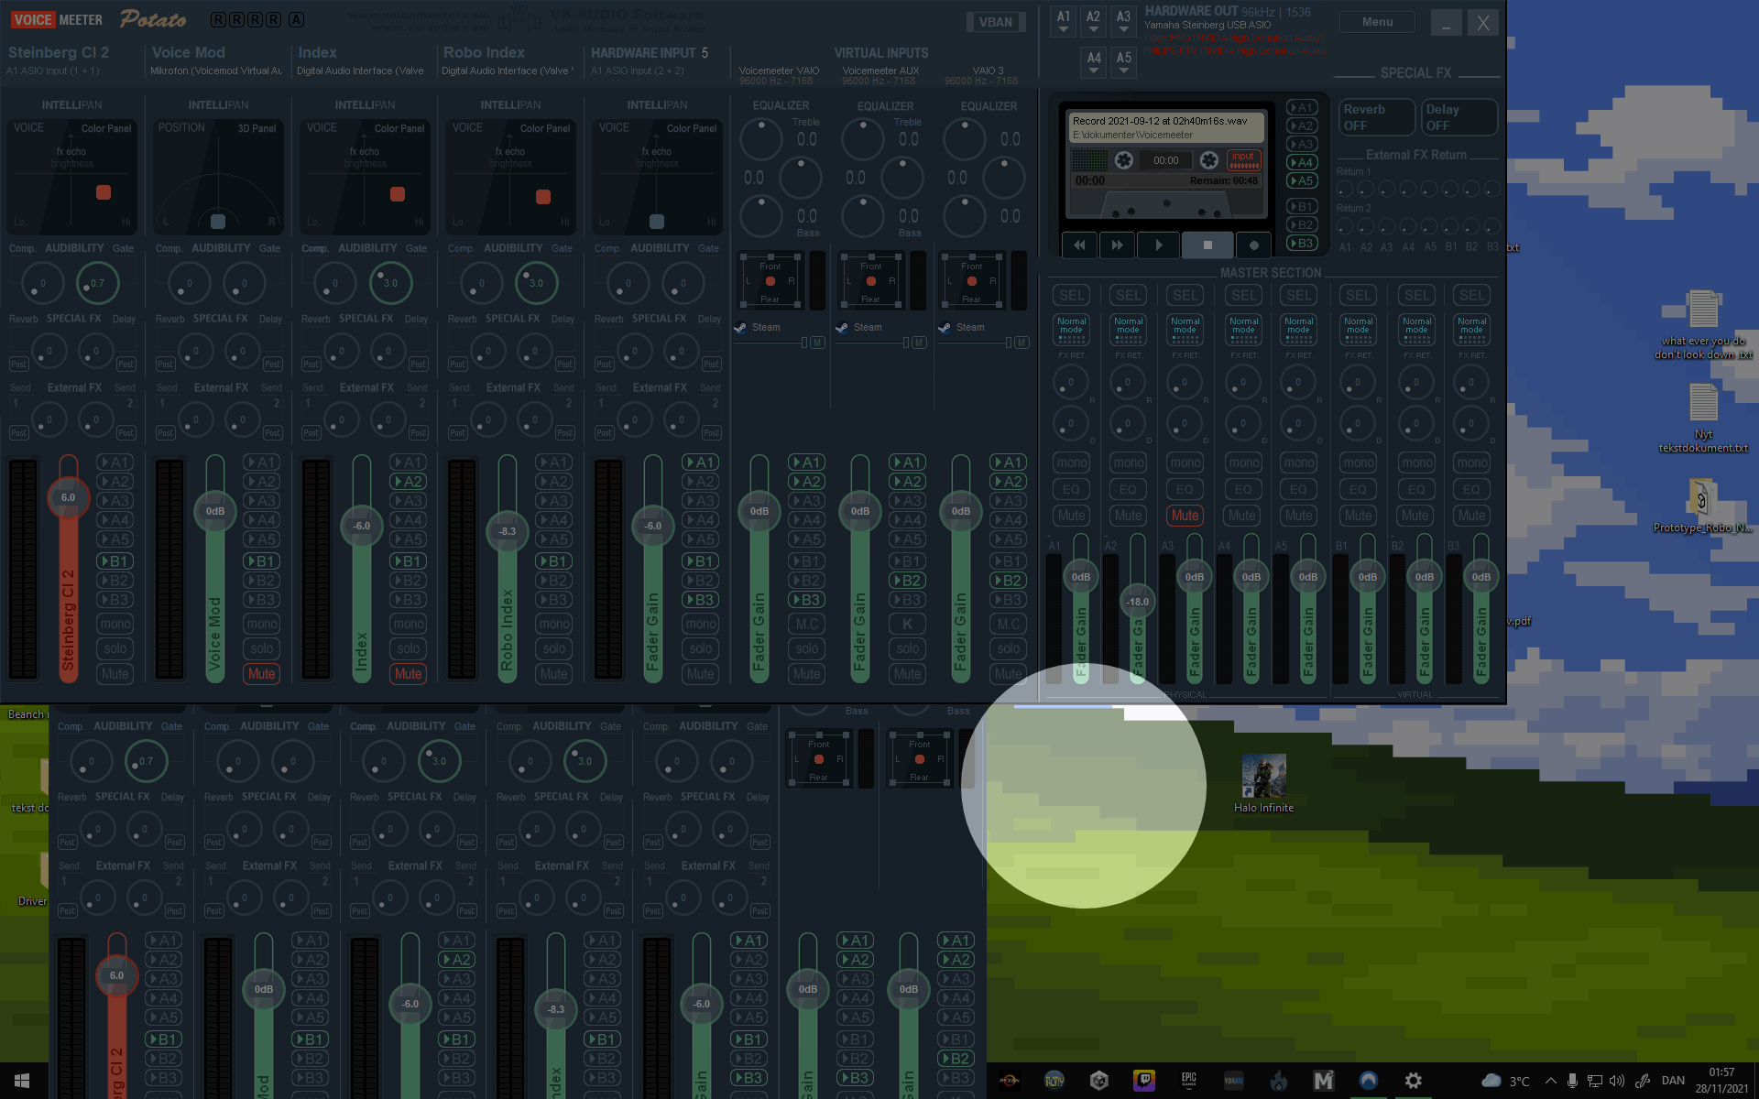The height and width of the screenshot is (1099, 1759).
Task: Select the A1 bus SEL button
Action: (x=1072, y=295)
